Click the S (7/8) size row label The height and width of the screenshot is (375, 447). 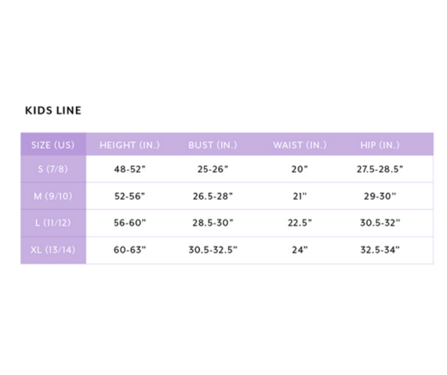click(x=53, y=169)
